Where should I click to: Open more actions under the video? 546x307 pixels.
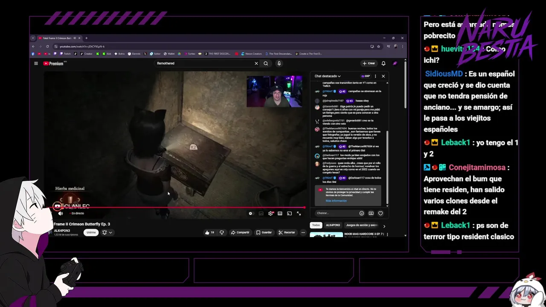pos(303,232)
